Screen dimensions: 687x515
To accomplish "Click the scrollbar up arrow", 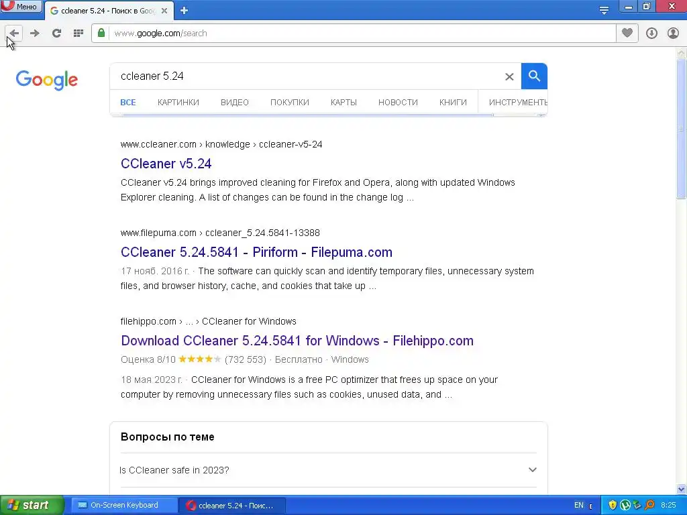I will pos(681,53).
